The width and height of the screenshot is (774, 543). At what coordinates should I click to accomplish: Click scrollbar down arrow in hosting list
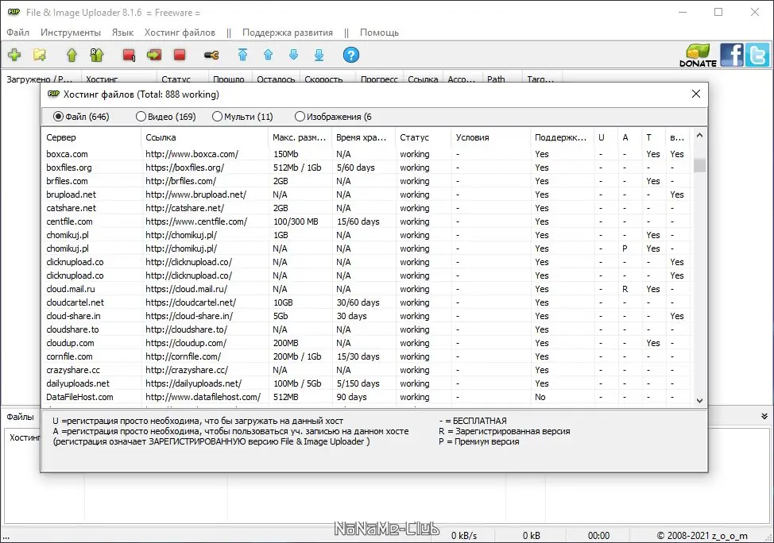pos(699,401)
